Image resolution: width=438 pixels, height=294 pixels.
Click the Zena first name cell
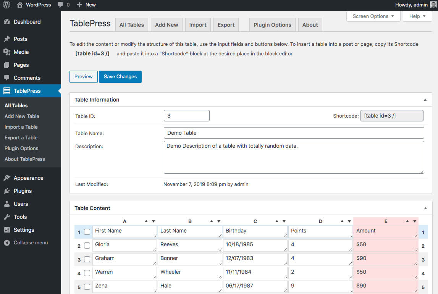[x=124, y=286]
